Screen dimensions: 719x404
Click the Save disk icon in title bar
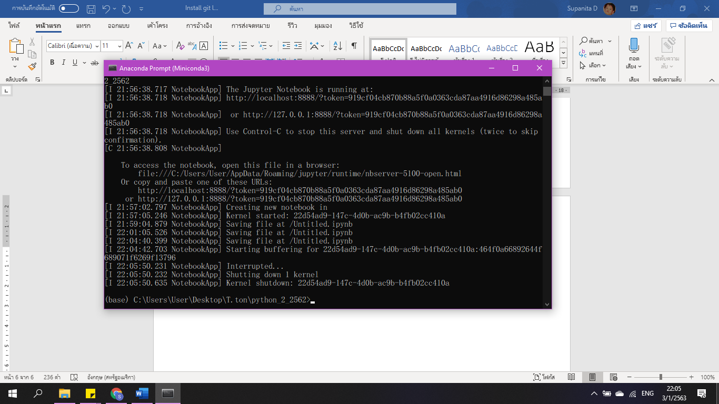point(91,9)
